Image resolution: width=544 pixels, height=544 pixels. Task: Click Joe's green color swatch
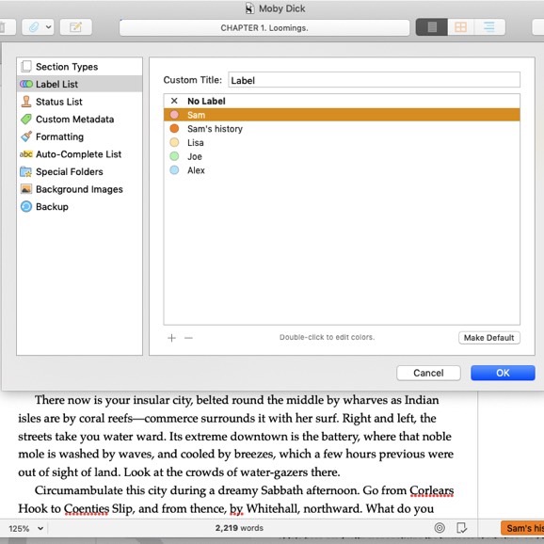click(174, 156)
